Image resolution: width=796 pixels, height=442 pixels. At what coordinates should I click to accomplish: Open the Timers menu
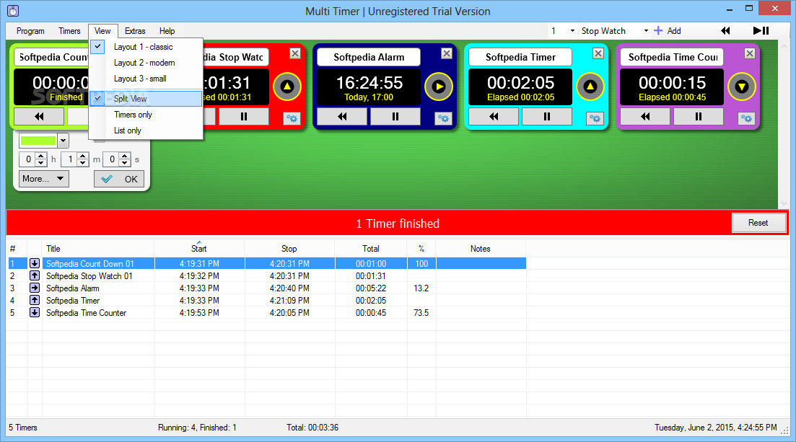click(69, 31)
